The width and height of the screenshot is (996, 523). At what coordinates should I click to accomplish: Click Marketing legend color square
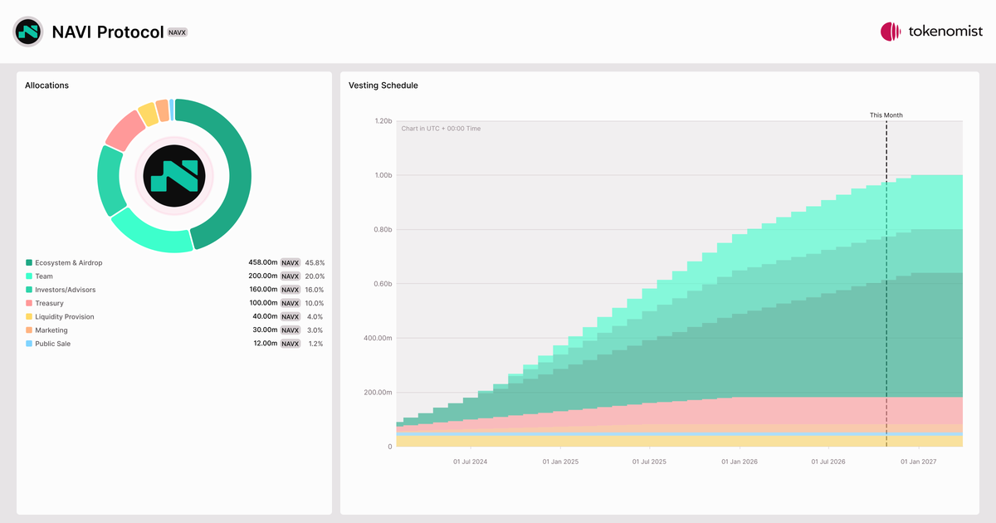[x=29, y=330]
